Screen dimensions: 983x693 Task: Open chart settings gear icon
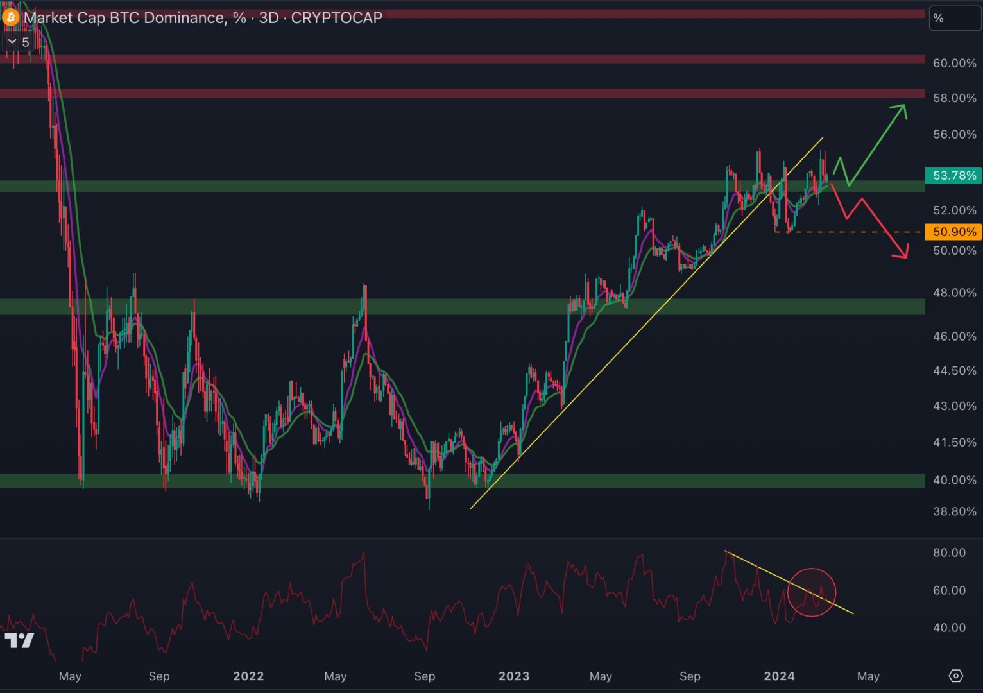point(955,676)
